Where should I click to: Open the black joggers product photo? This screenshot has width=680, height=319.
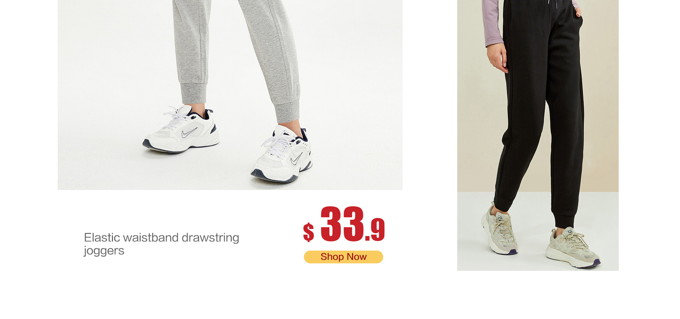point(538,135)
